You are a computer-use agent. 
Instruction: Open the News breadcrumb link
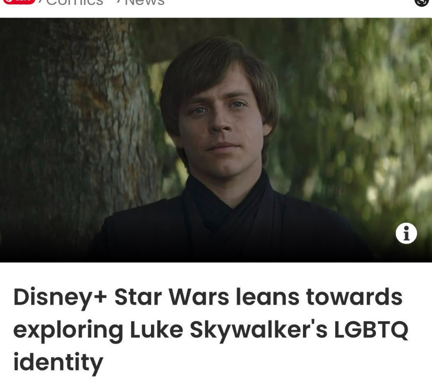pos(145,2)
